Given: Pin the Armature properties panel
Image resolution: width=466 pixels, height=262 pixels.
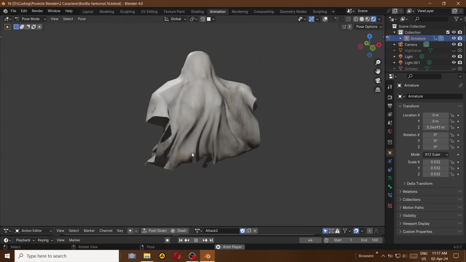Looking at the screenshot, I should [460, 86].
